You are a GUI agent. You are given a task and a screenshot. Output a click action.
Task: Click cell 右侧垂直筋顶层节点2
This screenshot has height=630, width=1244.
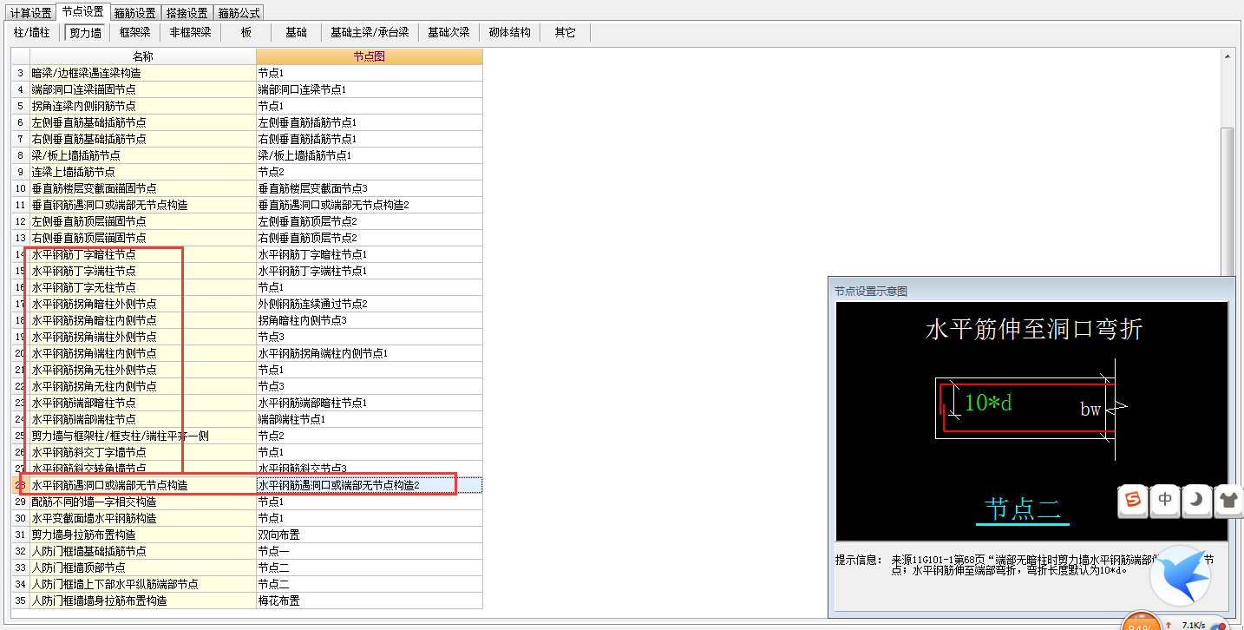tap(370, 238)
